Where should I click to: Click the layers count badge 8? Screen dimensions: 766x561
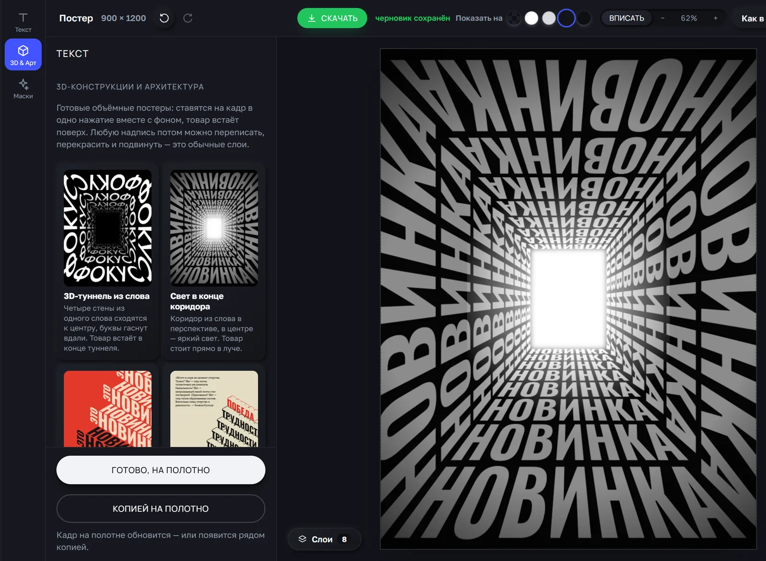[x=344, y=539]
